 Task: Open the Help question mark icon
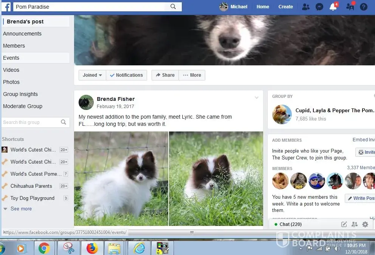pos(363,7)
